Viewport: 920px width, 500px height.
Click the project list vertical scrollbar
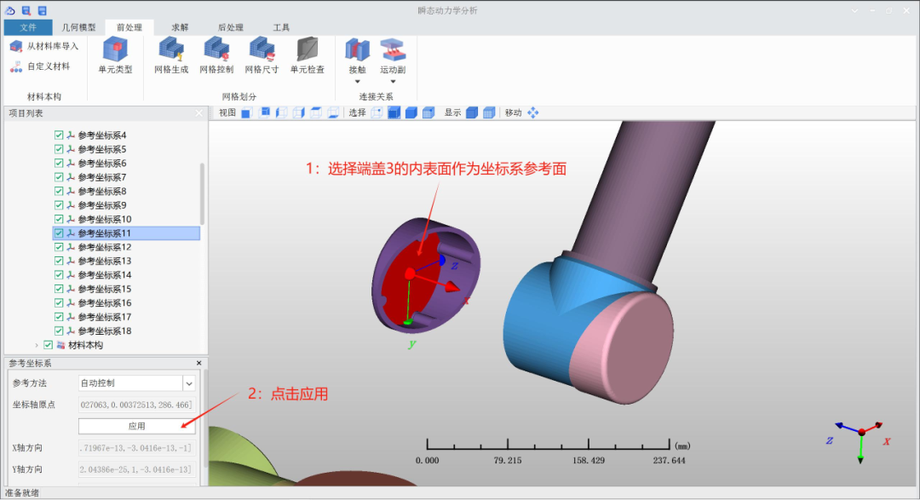tap(203, 193)
